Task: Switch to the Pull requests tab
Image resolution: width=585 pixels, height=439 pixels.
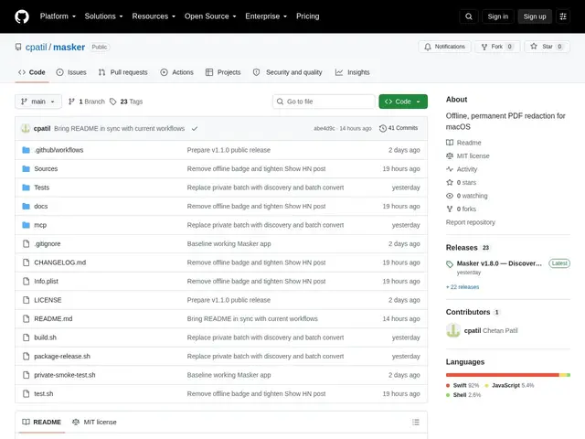Action: point(123,72)
